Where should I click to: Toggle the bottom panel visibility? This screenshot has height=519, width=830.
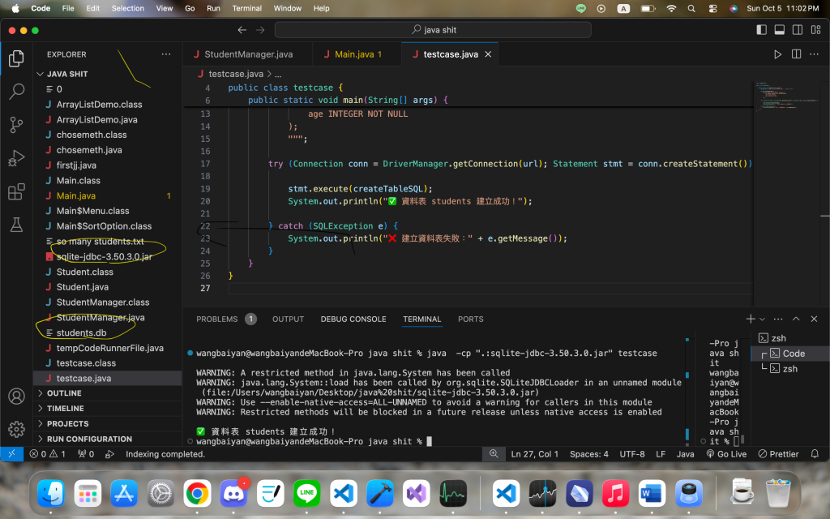pyautogui.click(x=779, y=30)
